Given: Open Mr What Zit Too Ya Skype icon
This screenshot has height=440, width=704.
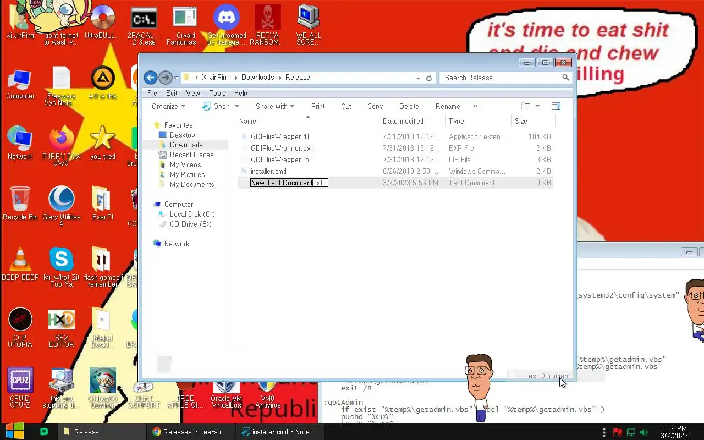Looking at the screenshot, I should click(x=62, y=267).
